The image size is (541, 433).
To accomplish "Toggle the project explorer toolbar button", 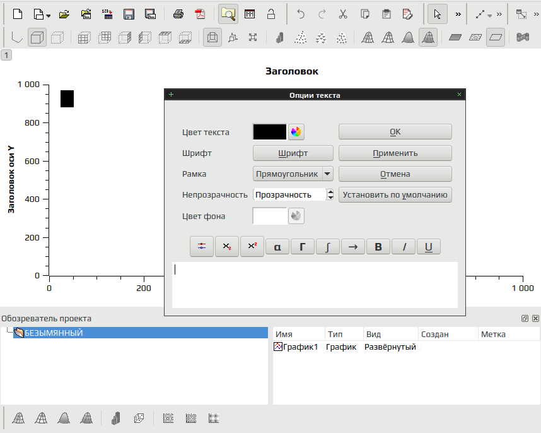I will [228, 14].
